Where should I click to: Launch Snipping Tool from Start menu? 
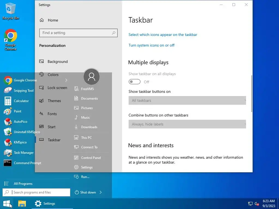pos(19,90)
